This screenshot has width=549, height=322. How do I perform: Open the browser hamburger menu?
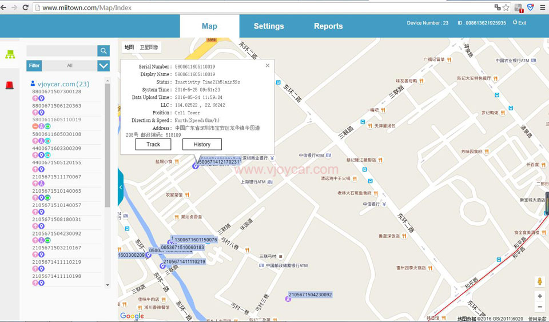click(542, 7)
